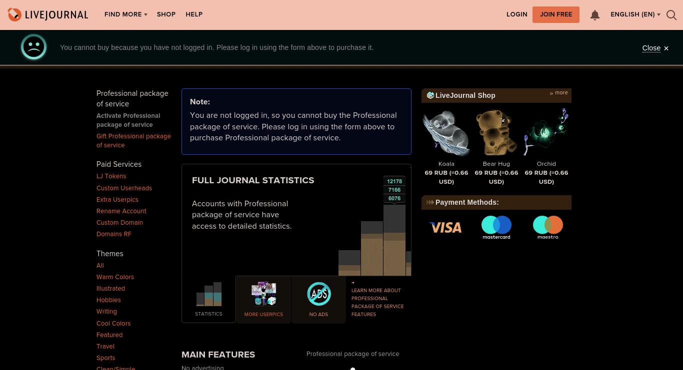This screenshot has width=683, height=370.
Task: Open the Domains RF link
Action: coord(114,234)
